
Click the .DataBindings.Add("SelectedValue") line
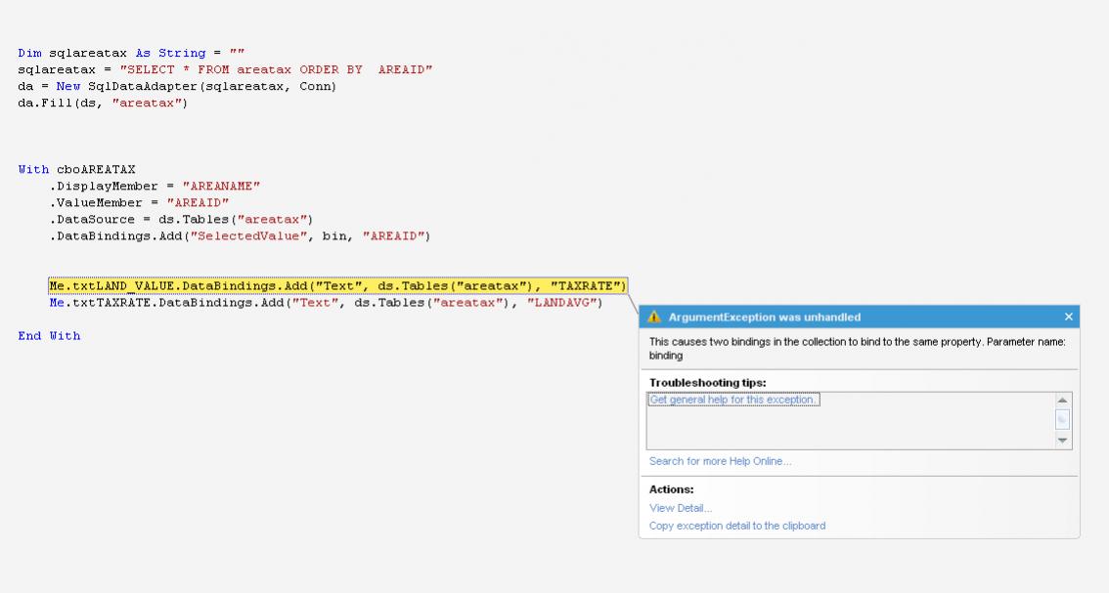pyautogui.click(x=240, y=235)
